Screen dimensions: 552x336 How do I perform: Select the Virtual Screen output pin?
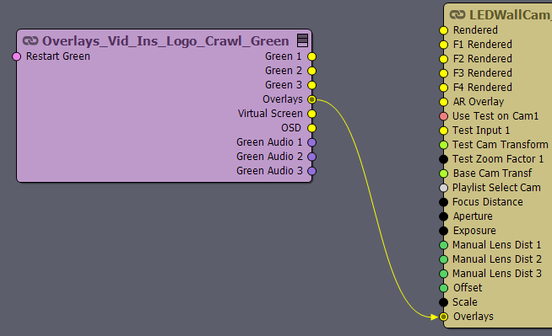click(312, 114)
